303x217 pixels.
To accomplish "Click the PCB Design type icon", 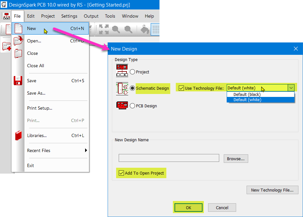I will (x=122, y=105).
